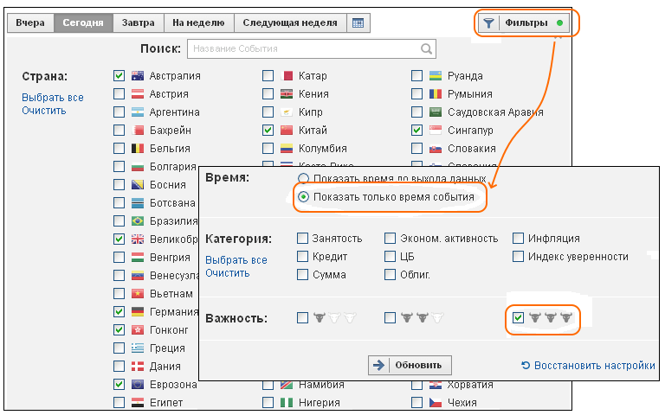Select 'Показать только время события' radio option
Screen dimensions: 665x415
tap(303, 197)
